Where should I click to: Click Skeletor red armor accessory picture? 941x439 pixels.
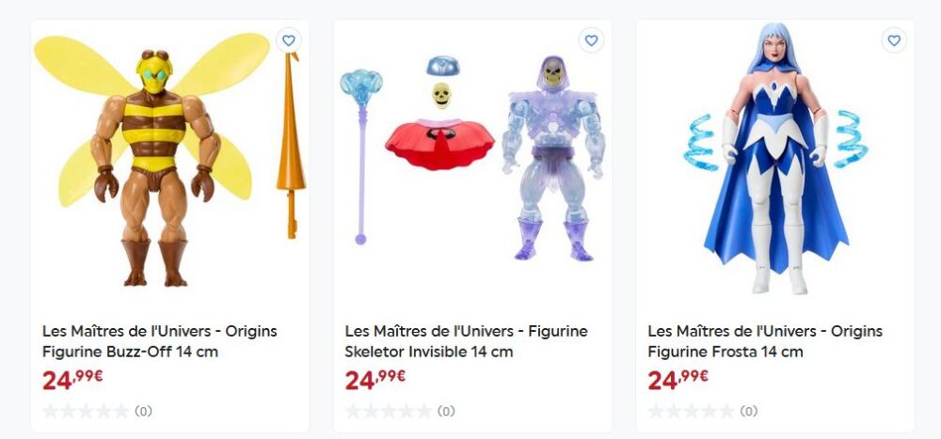pyautogui.click(x=439, y=144)
